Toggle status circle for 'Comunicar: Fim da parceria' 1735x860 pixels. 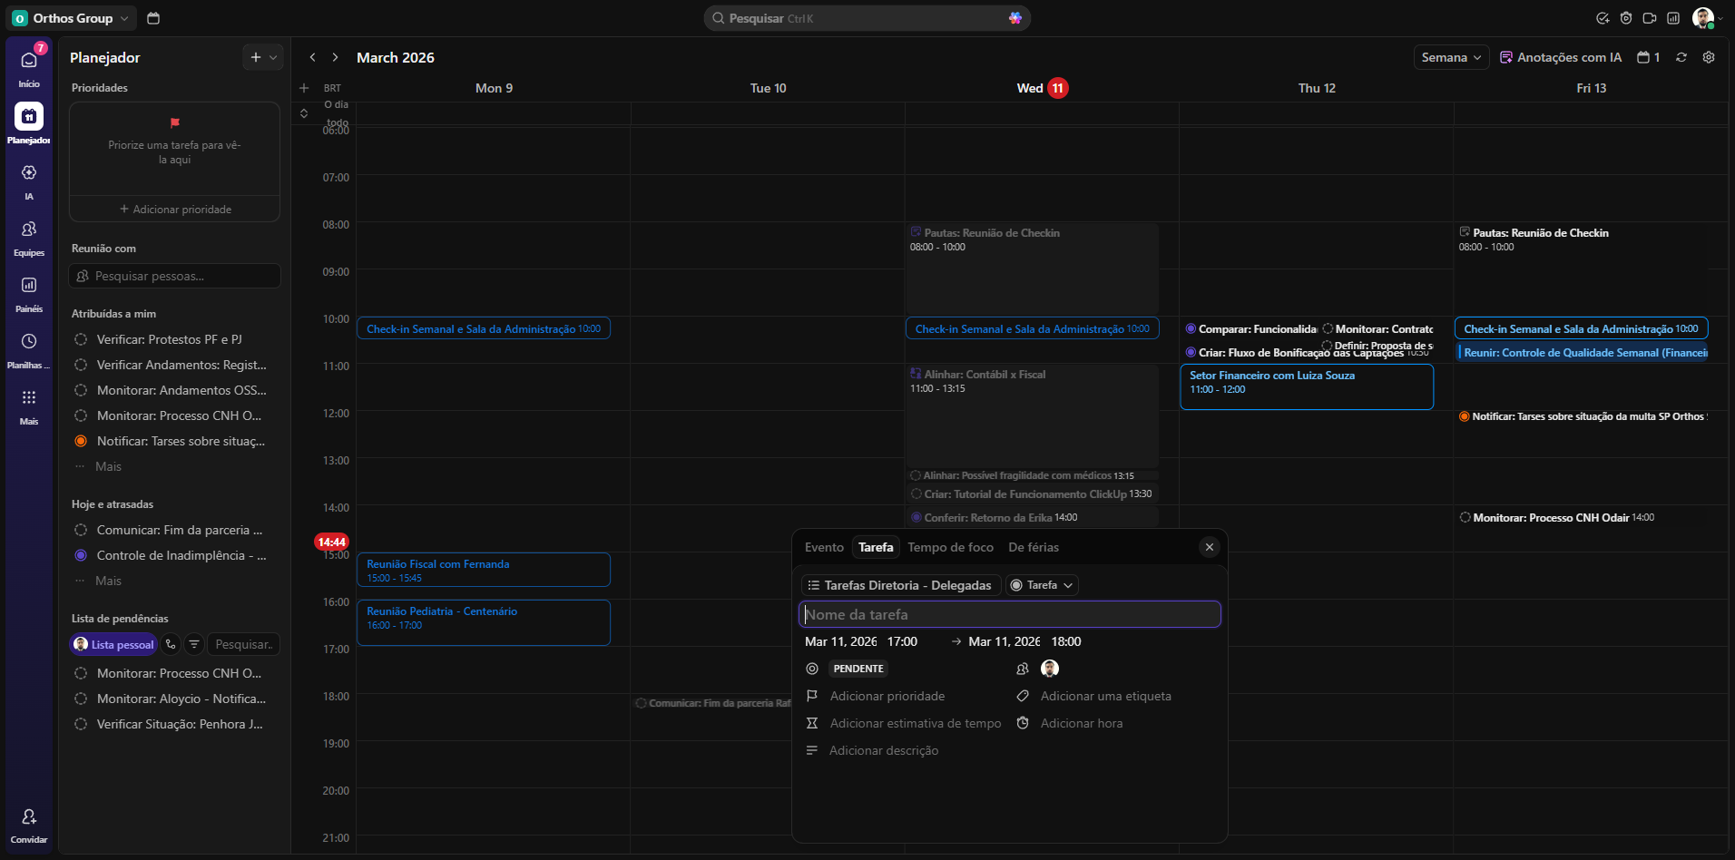coord(81,530)
